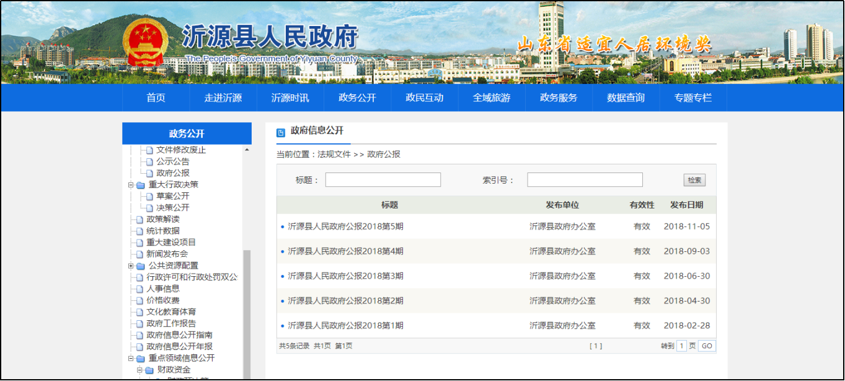Viewport: 845px width, 381px height.
Task: Click the 标题 search input field
Action: pos(383,180)
